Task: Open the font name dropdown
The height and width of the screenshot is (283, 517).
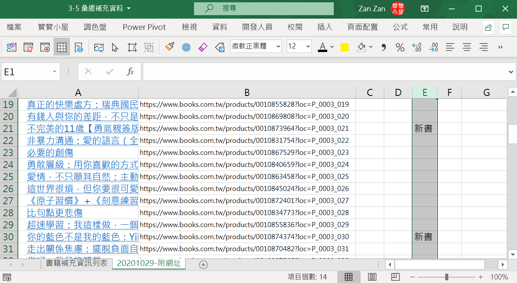Action: pyautogui.click(x=278, y=47)
